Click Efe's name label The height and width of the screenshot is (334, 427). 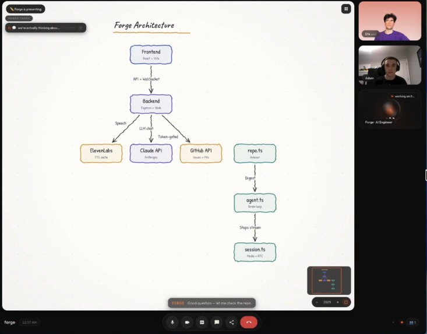pyautogui.click(x=370, y=34)
